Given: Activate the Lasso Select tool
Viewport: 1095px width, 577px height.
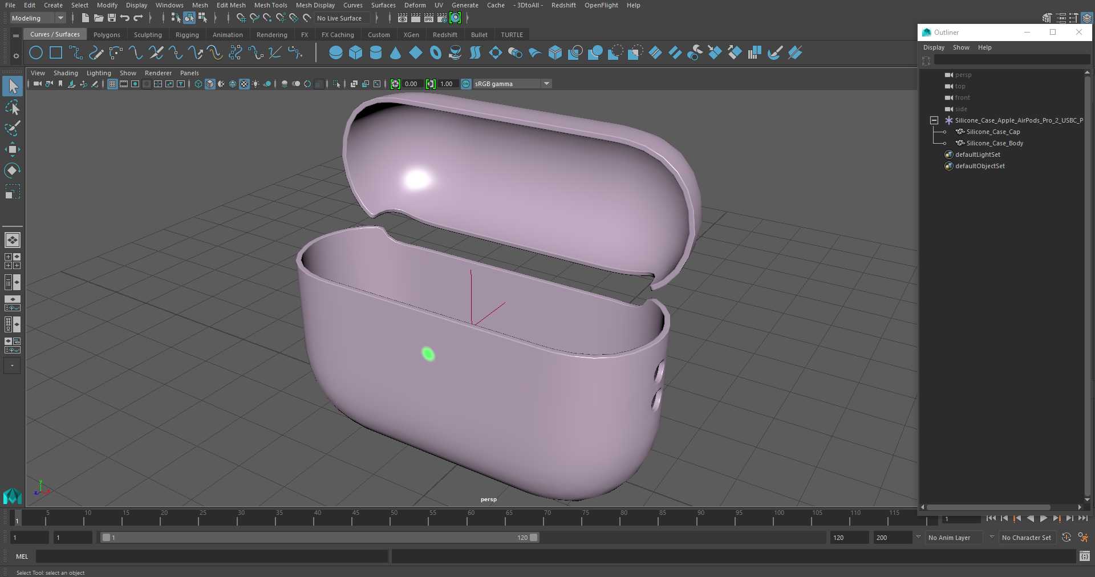Looking at the screenshot, I should [13, 107].
